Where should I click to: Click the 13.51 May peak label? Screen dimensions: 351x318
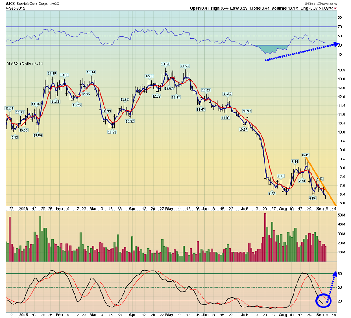[185, 66]
